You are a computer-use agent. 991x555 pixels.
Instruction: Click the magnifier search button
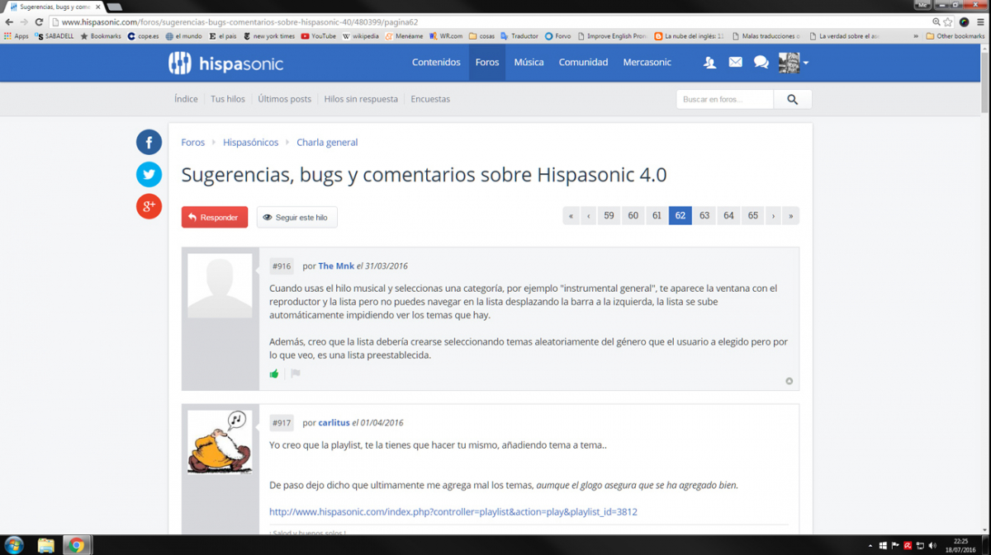coord(792,99)
